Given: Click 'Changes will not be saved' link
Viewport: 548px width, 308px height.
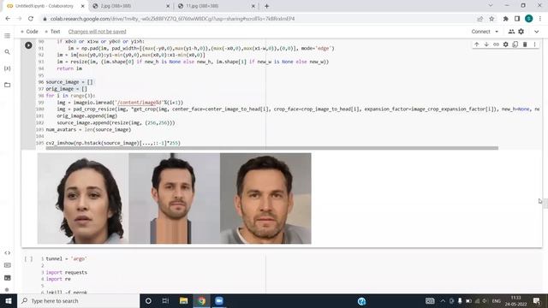Looking at the screenshot, I should click(97, 32).
